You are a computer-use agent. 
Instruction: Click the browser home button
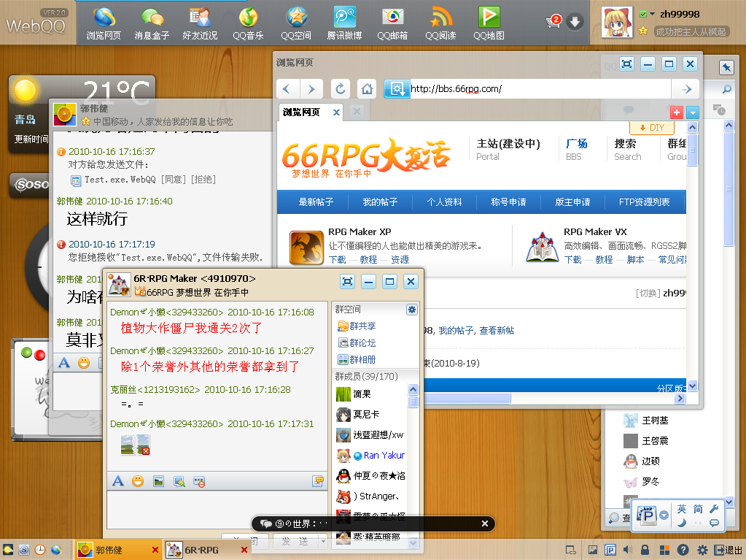[x=367, y=89]
